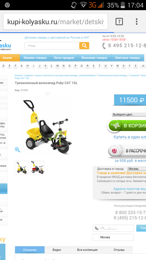
Task: Click the Я ищу search input field
Action: pyautogui.click(x=52, y=46)
